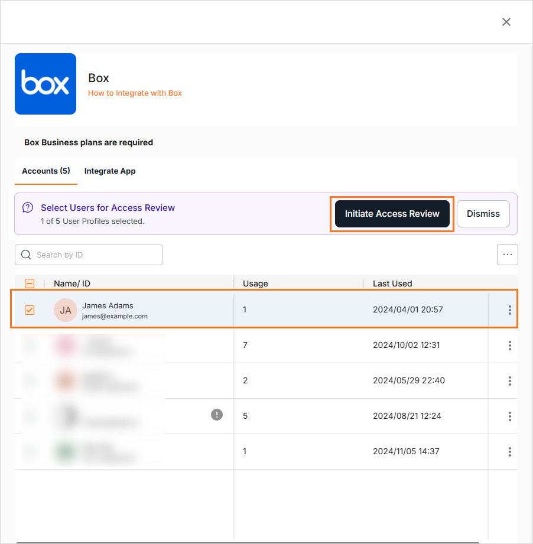Click the 2024/11/05 14:37 timestamp

click(406, 451)
